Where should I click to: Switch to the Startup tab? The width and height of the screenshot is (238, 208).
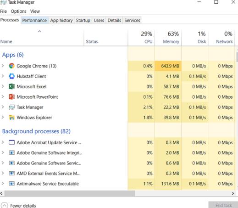click(83, 20)
